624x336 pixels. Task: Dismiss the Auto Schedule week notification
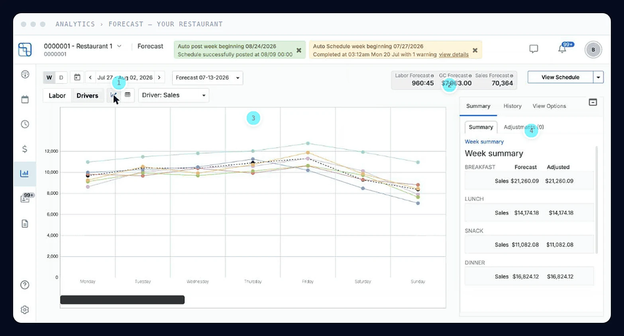point(475,50)
